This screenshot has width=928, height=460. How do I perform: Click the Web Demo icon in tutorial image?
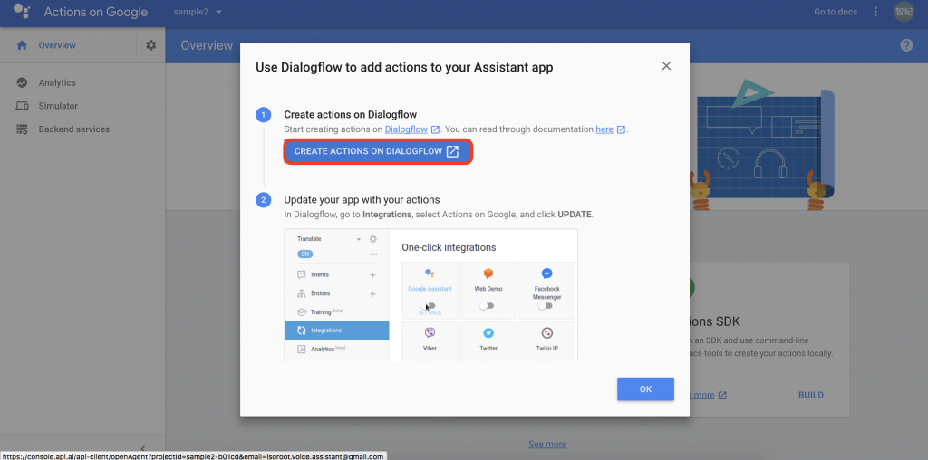tap(488, 273)
